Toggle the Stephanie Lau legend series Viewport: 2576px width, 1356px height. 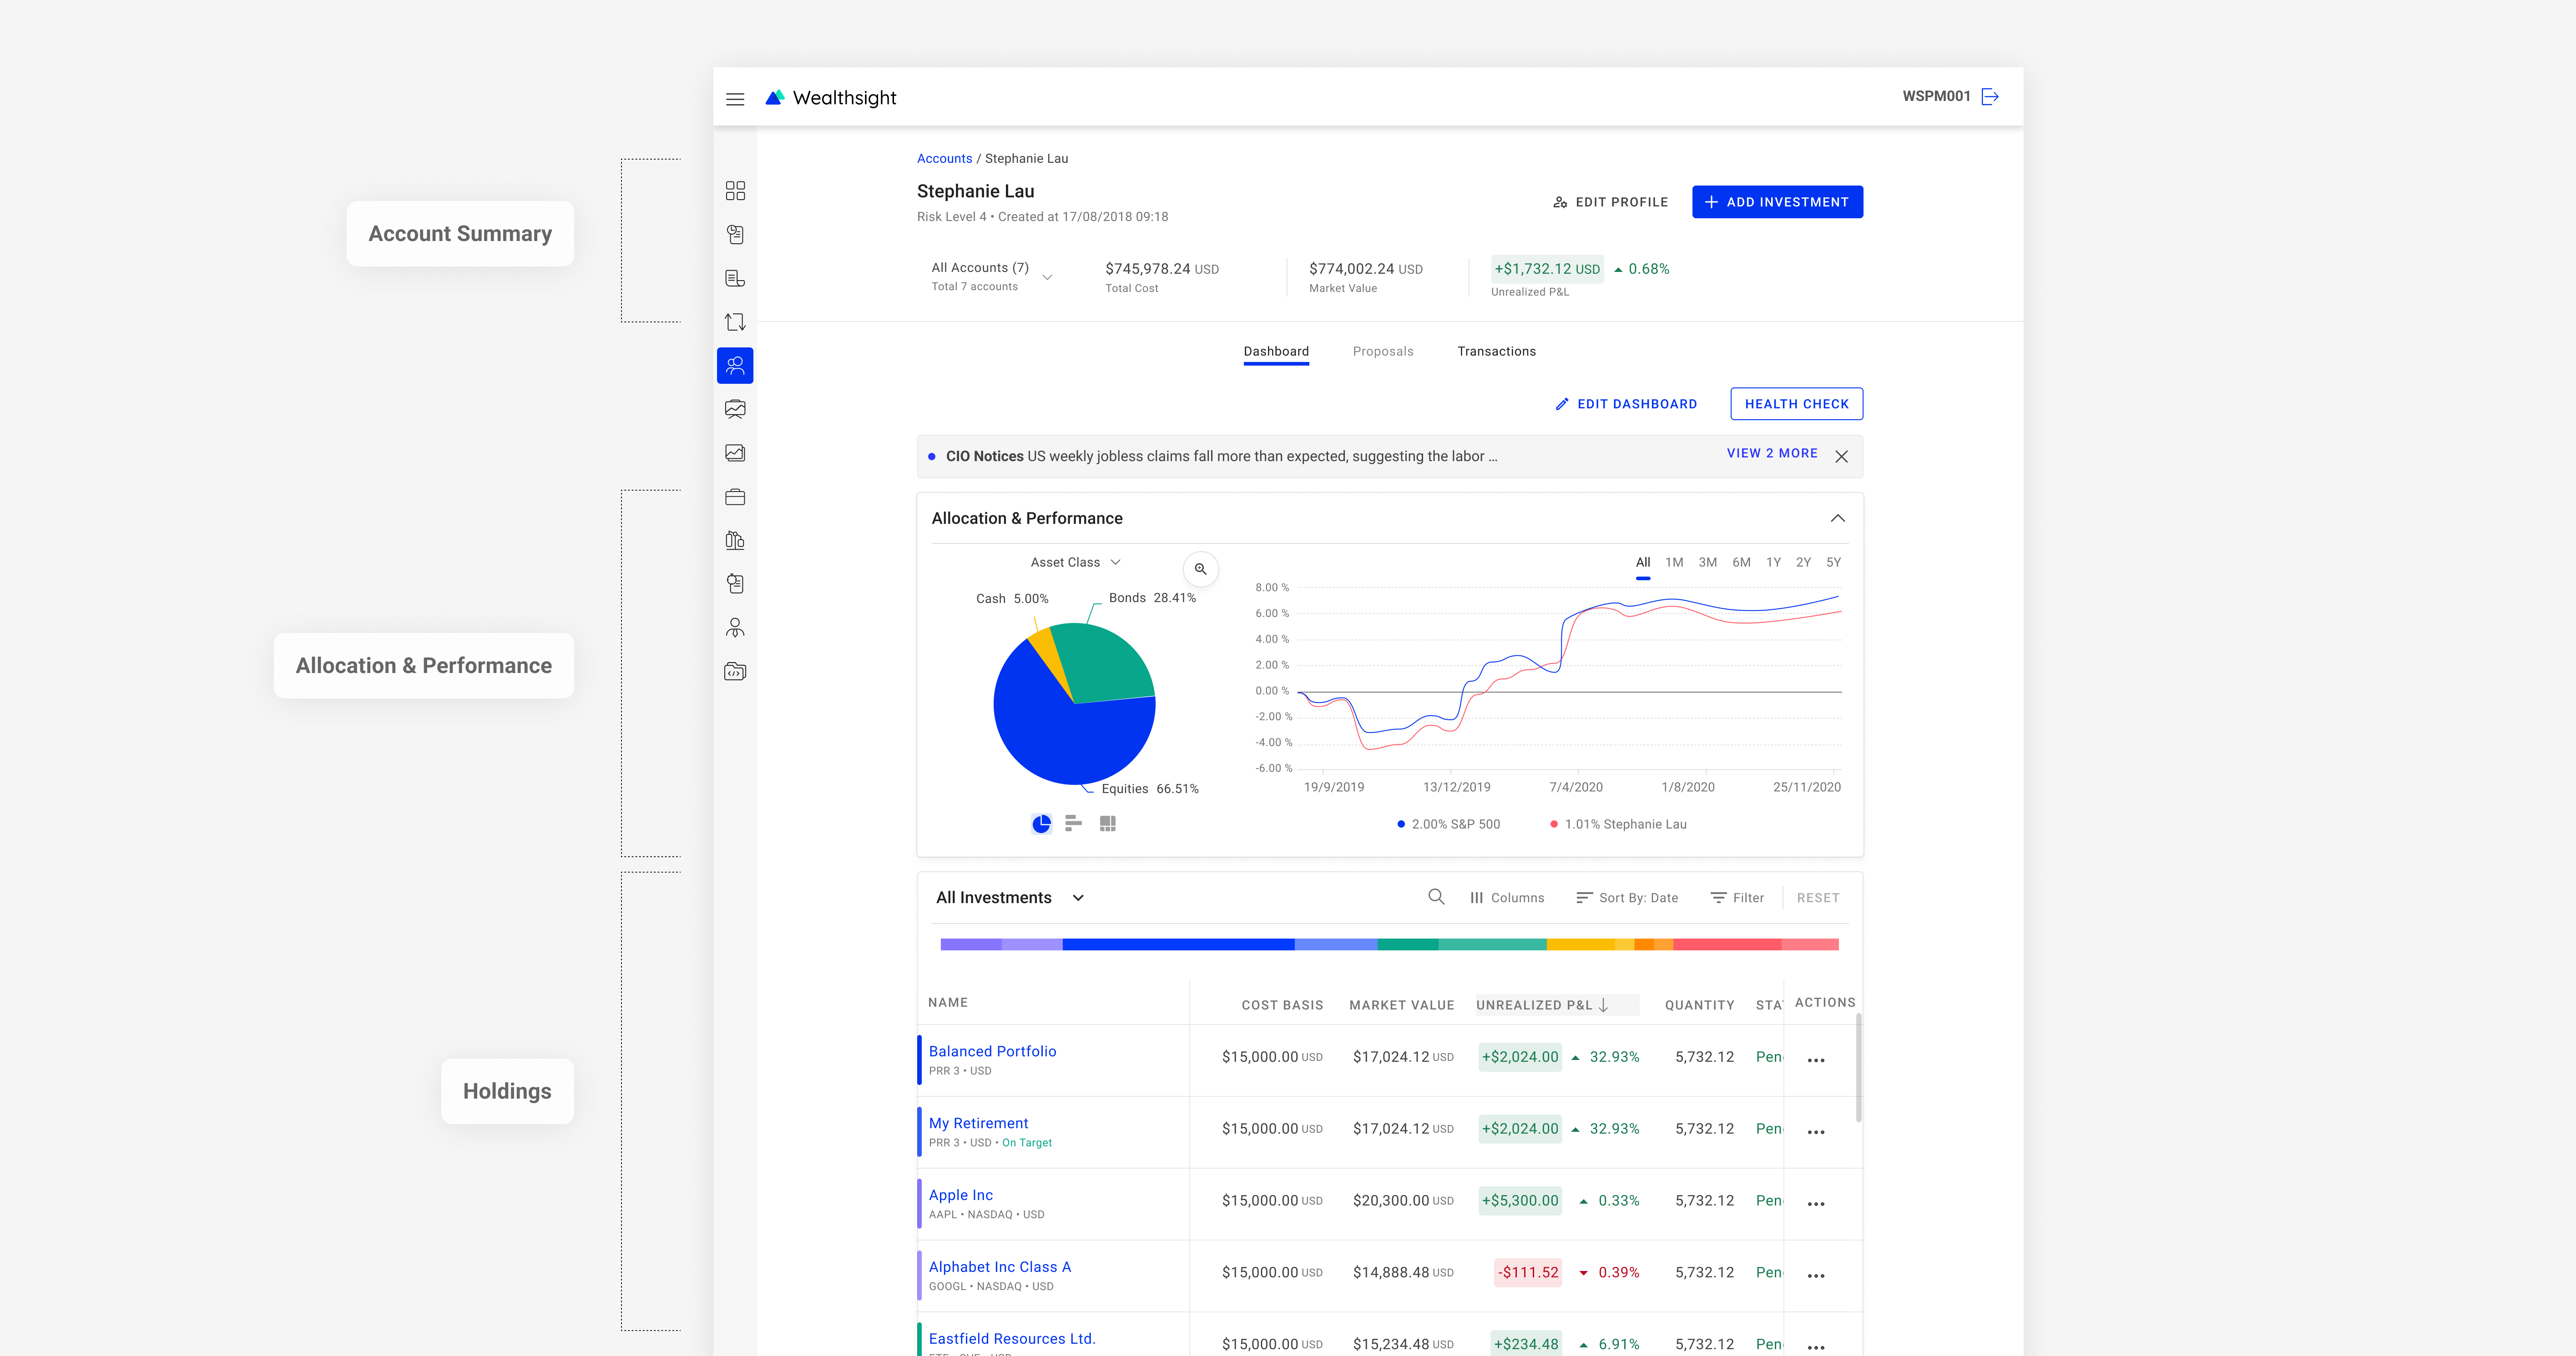point(1618,824)
